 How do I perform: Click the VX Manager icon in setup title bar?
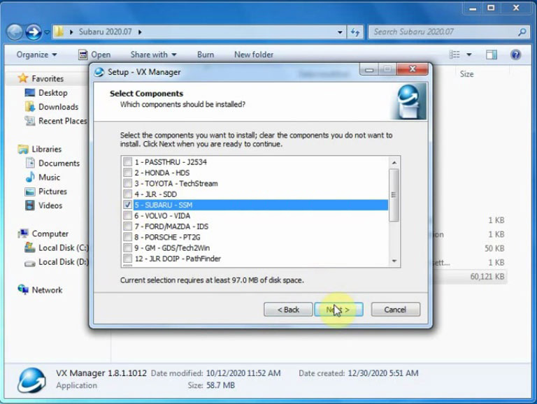(99, 72)
